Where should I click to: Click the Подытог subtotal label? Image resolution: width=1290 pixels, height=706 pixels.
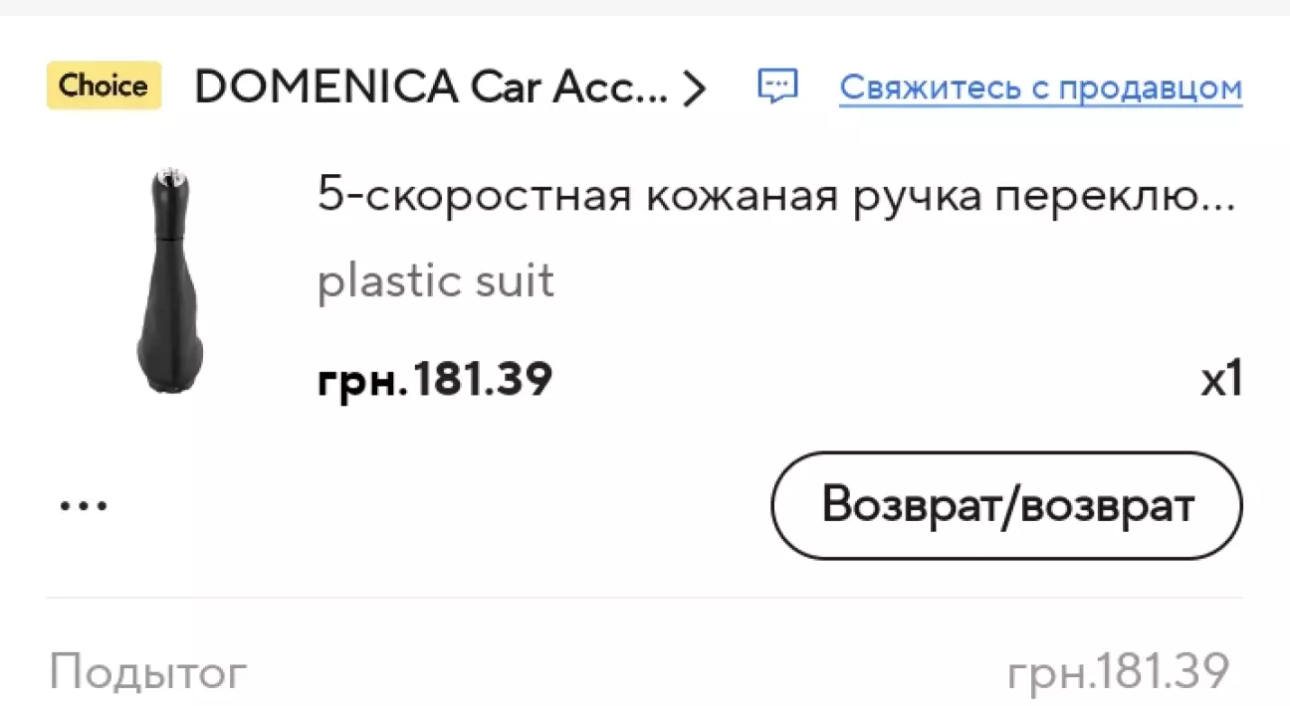[147, 672]
